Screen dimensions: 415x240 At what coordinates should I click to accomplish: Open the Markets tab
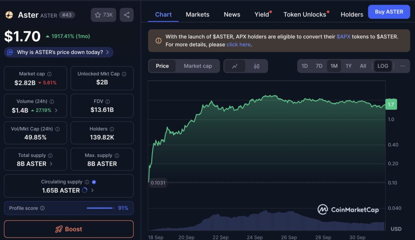pyautogui.click(x=197, y=15)
